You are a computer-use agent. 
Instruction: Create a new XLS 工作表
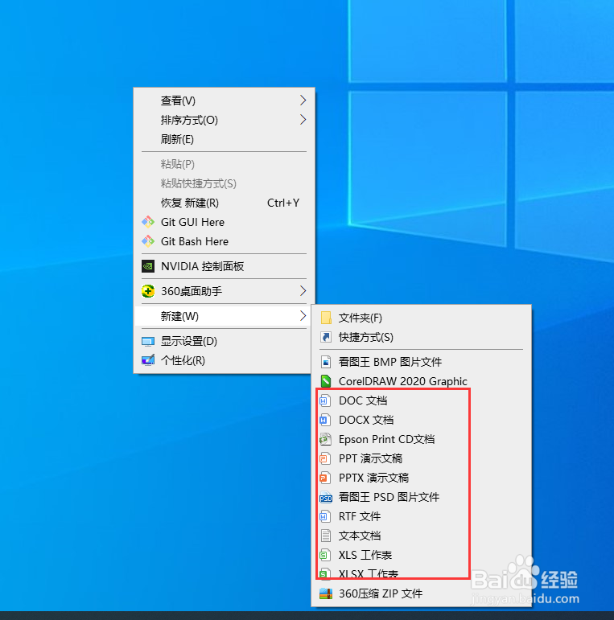click(x=422, y=555)
